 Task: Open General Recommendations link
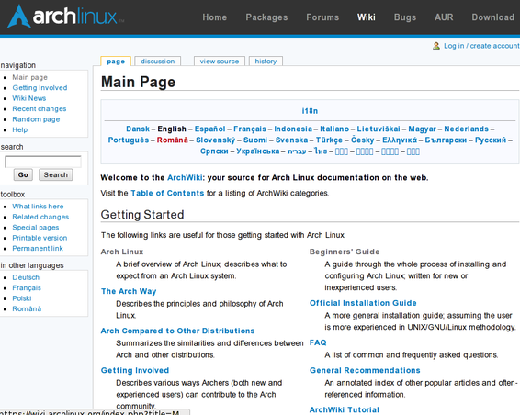click(x=365, y=370)
